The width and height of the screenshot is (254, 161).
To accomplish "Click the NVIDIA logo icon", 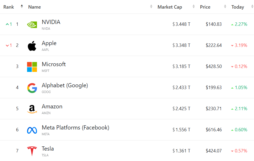I will tap(32, 24).
